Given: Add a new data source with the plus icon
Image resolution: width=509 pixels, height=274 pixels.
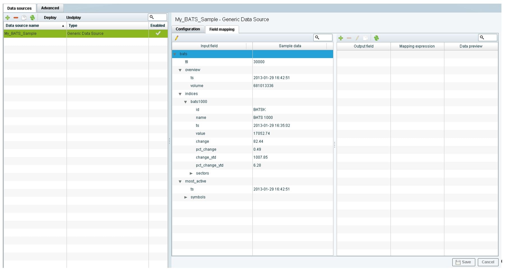Looking at the screenshot, I should point(8,17).
